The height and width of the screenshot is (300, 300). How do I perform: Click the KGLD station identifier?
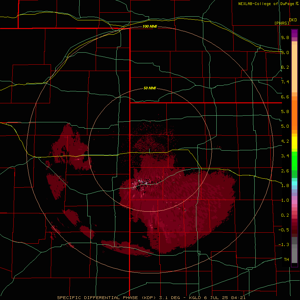[x=195, y=298]
